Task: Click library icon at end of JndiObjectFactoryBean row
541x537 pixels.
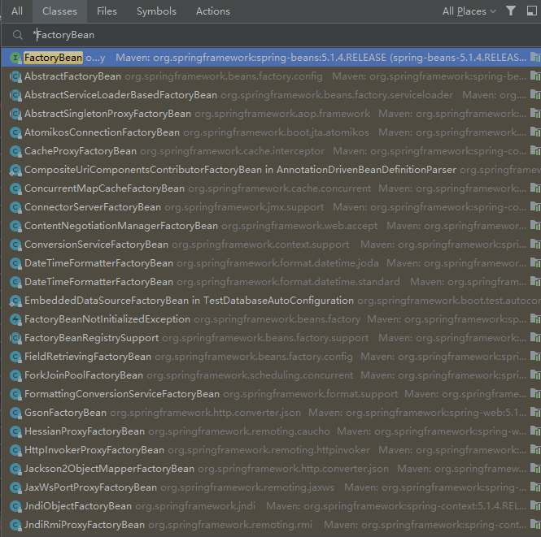Action: click(535, 505)
